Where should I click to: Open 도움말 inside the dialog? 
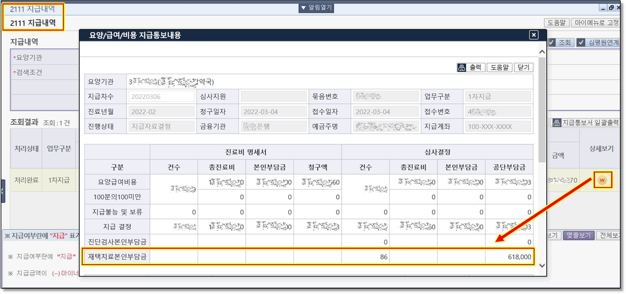499,67
